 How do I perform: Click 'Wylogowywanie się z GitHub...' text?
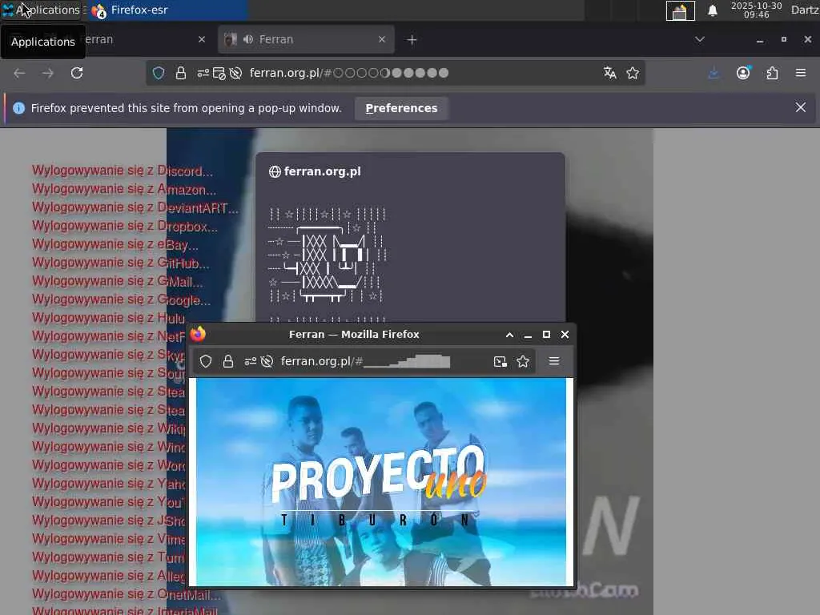pyautogui.click(x=121, y=263)
